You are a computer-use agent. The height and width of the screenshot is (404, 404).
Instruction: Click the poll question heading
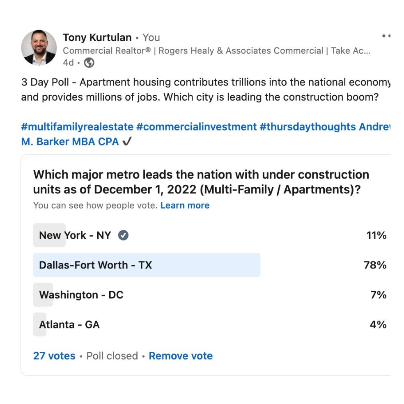pyautogui.click(x=201, y=182)
